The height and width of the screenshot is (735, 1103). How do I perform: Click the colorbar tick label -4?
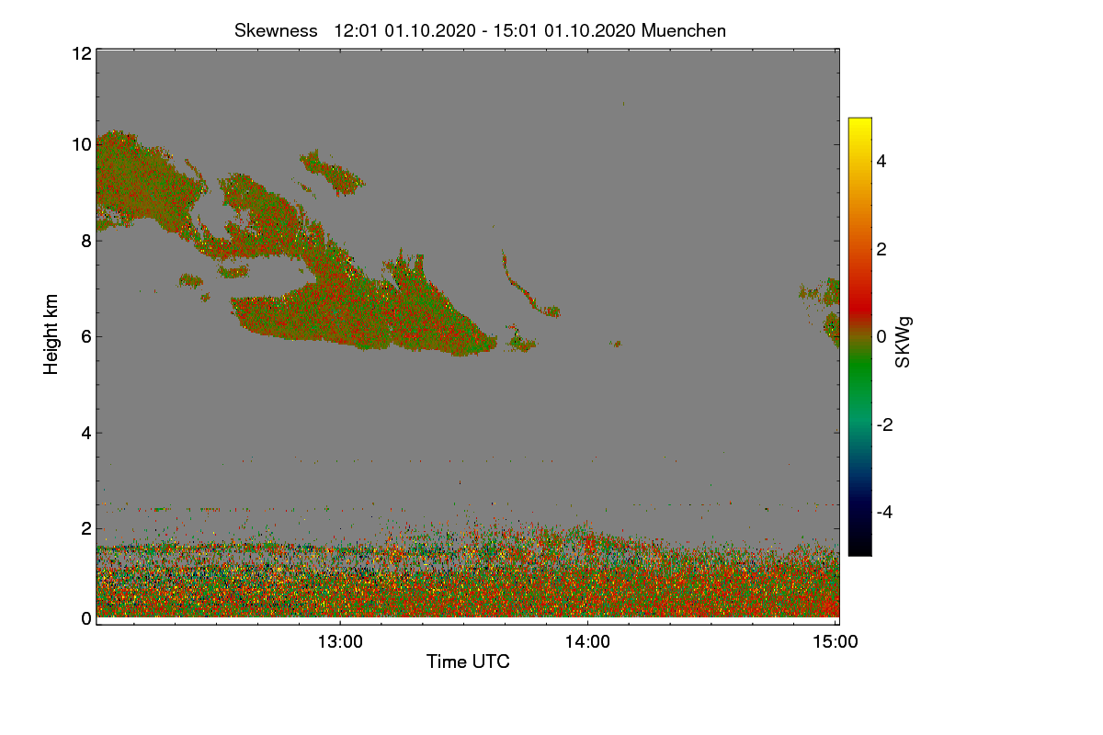[884, 512]
